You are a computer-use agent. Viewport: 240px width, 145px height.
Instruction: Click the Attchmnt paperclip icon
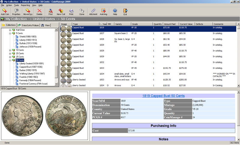click(x=93, y=12)
